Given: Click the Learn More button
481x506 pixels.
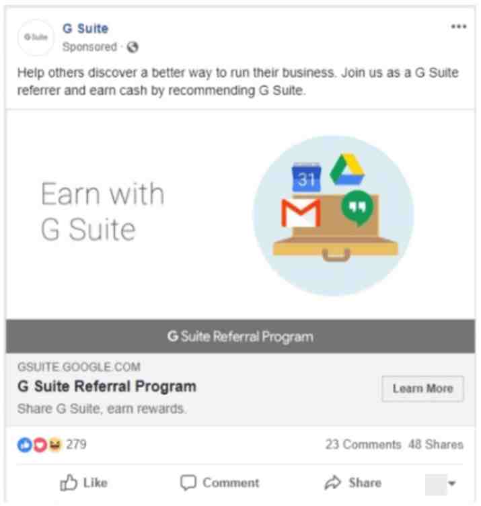Looking at the screenshot, I should click(422, 388).
